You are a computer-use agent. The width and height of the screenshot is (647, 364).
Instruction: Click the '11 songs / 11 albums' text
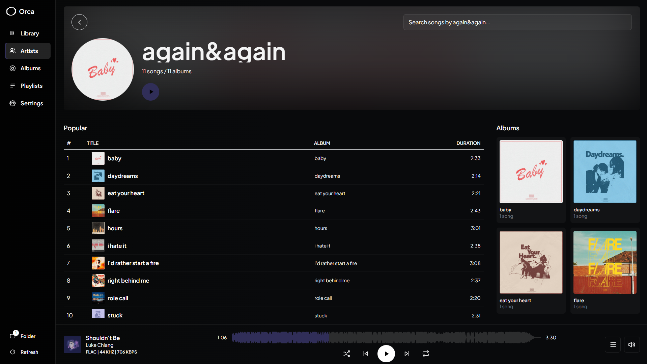[167, 71]
